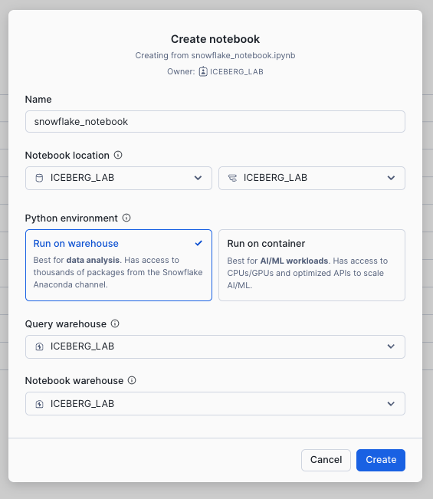The width and height of the screenshot is (433, 499).
Task: Click the info icon beside Query warehouse
Action: [x=115, y=323]
